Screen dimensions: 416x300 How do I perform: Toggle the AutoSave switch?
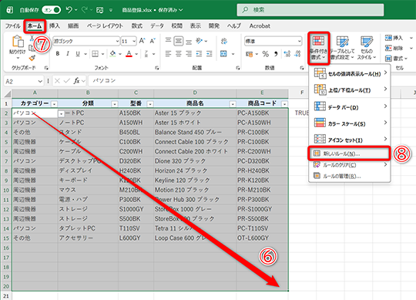pyautogui.click(x=52, y=10)
